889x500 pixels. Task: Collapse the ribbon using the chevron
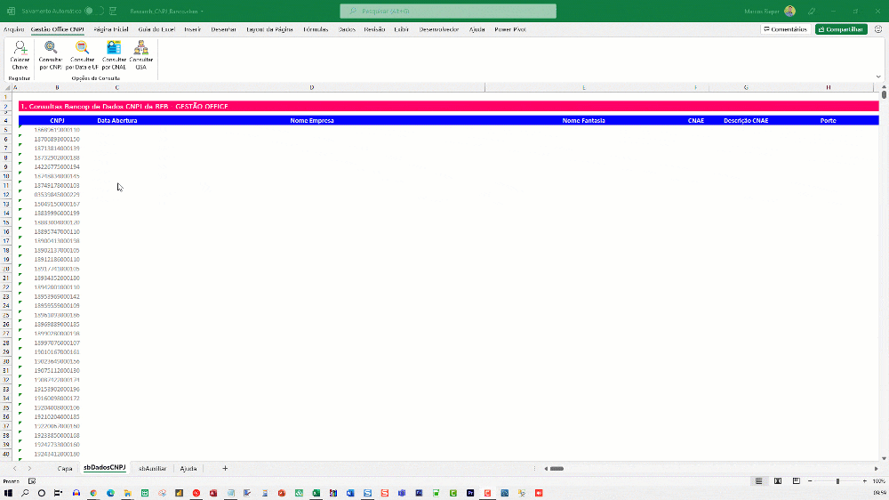pyautogui.click(x=882, y=77)
